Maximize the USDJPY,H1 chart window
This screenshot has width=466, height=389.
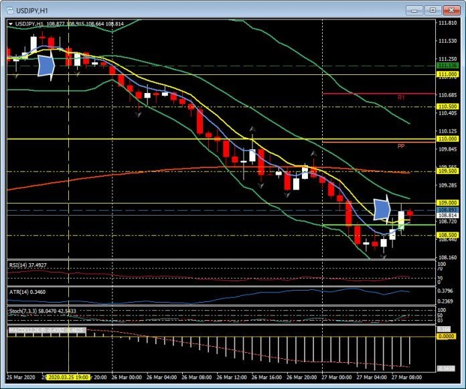pyautogui.click(x=433, y=11)
